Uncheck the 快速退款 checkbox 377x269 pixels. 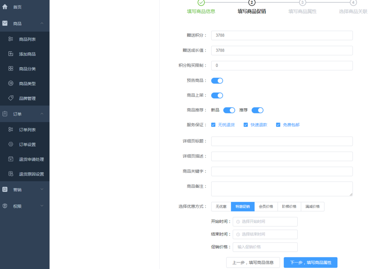click(246, 125)
